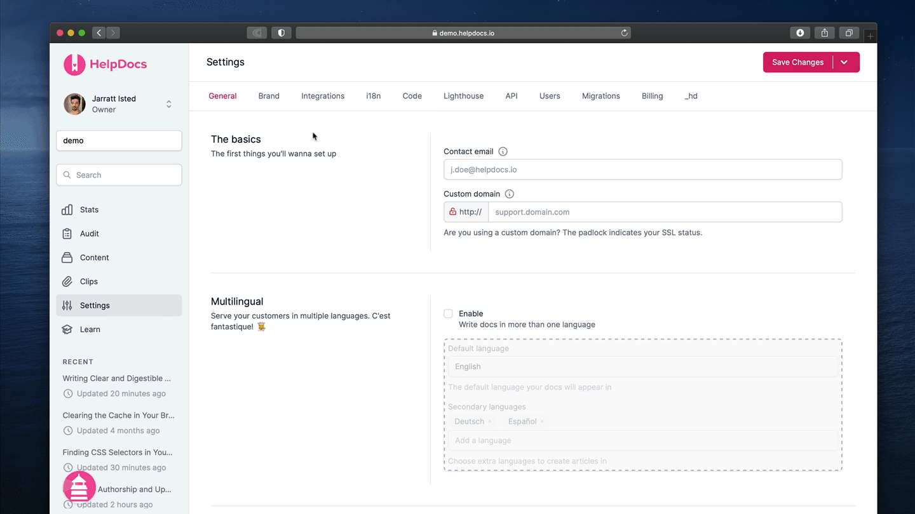Open the Integrations tab
Viewport: 915px width, 514px height.
323,96
